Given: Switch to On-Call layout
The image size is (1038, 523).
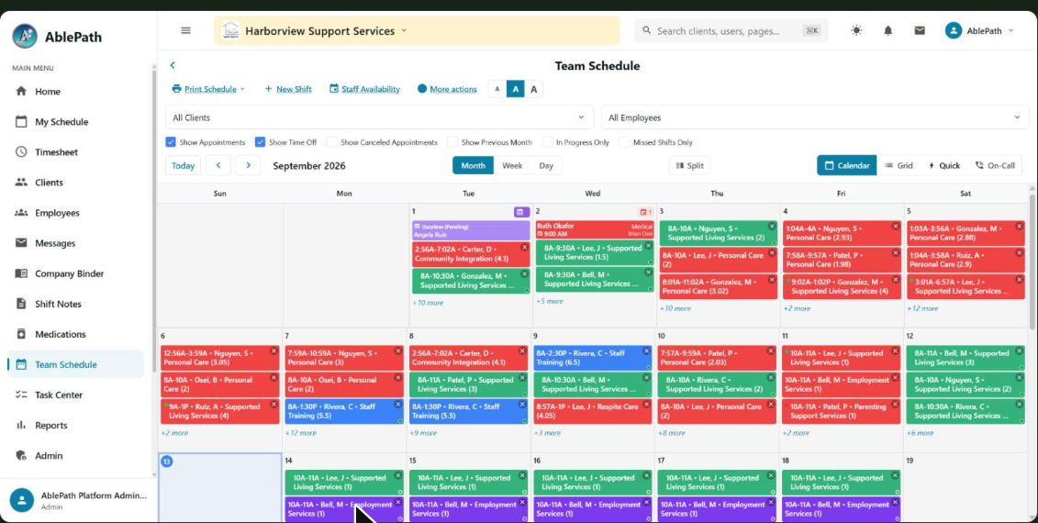Looking at the screenshot, I should pyautogui.click(x=995, y=165).
